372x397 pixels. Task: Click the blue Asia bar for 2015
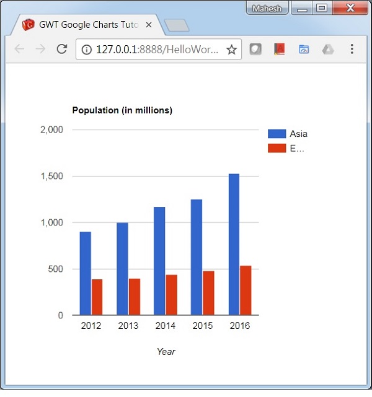[x=197, y=257]
